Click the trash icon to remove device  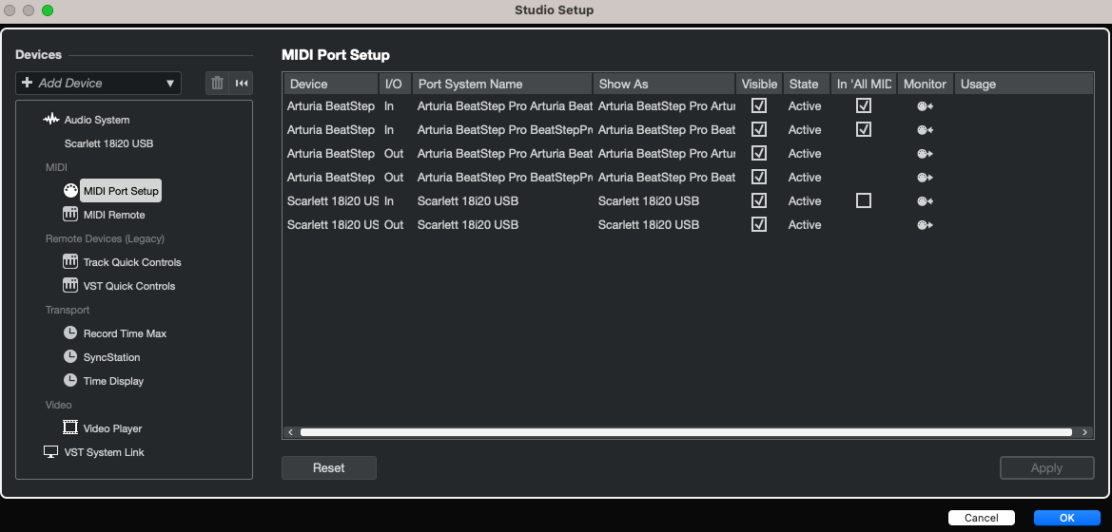point(217,84)
